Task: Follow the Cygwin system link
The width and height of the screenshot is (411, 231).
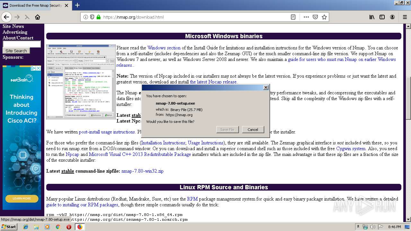Action: pos(351,149)
